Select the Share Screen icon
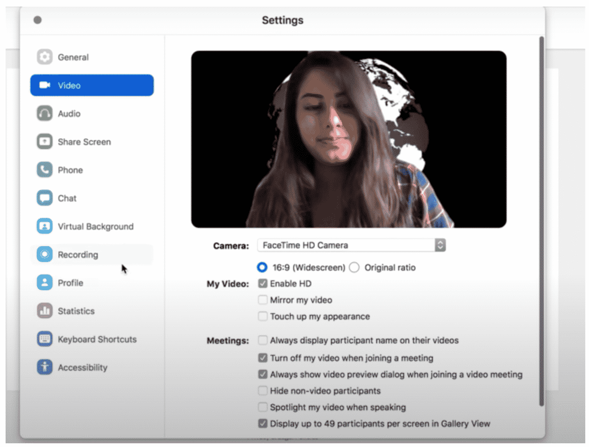The image size is (589, 447). [x=45, y=142]
